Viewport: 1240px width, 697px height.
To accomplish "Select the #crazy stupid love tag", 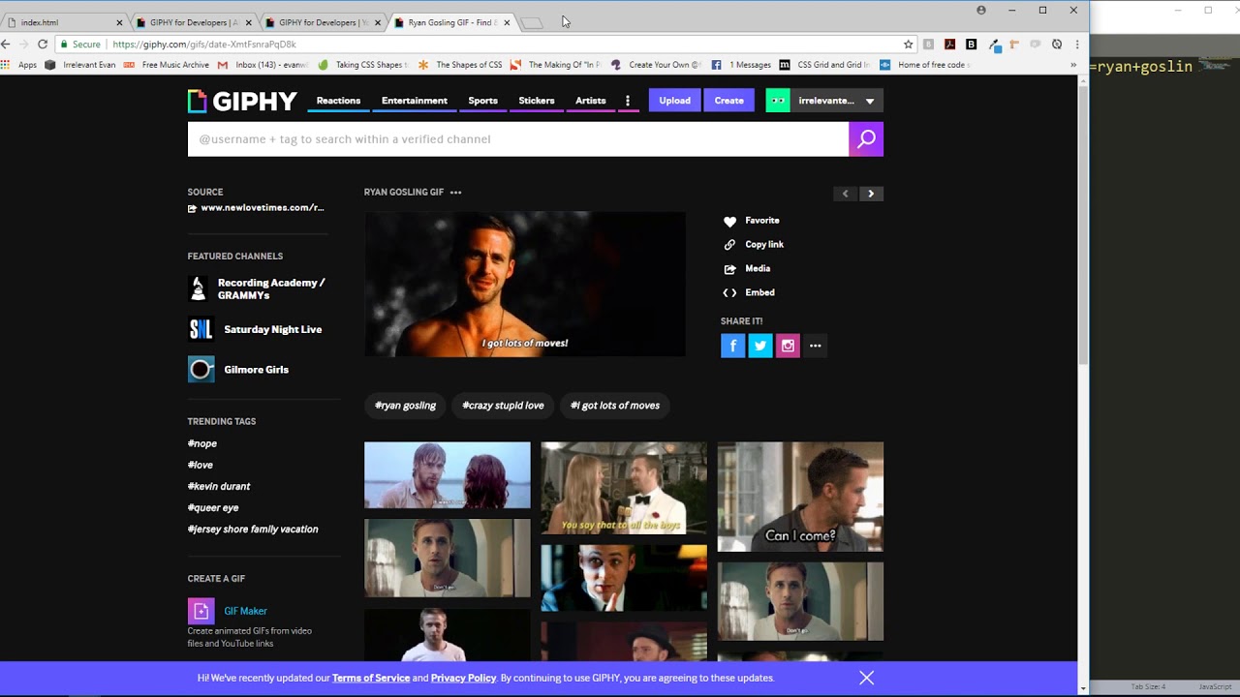I will 503,406.
